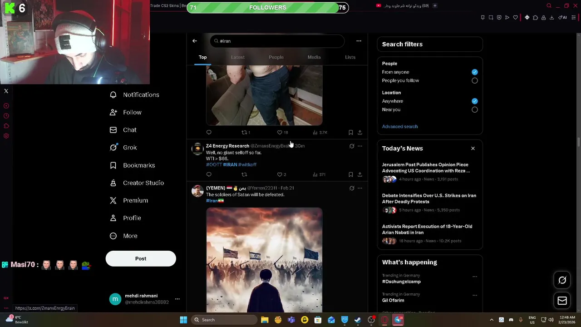Share the top image post

(359, 133)
